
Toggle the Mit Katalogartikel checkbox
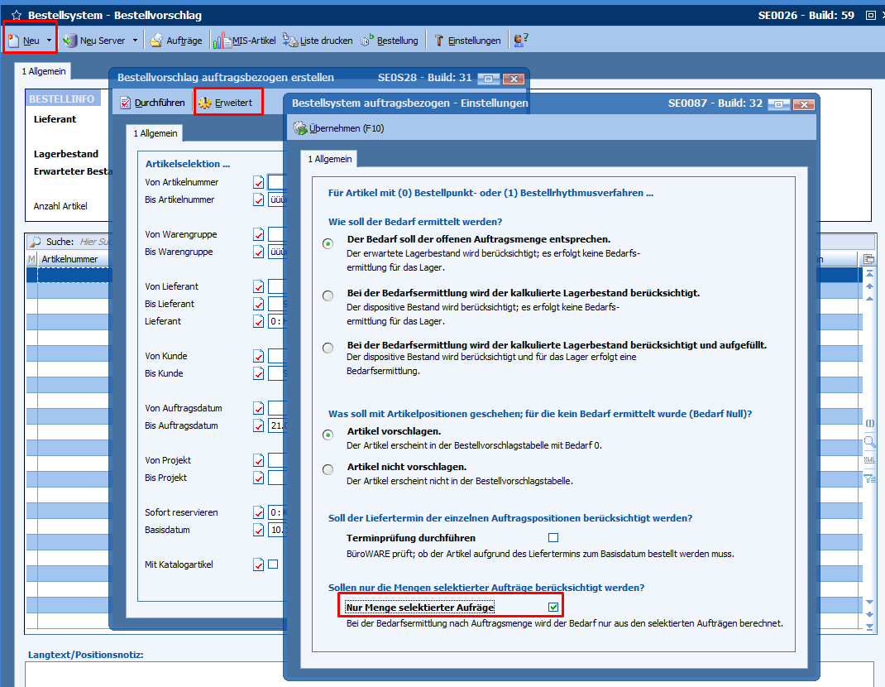tap(273, 564)
